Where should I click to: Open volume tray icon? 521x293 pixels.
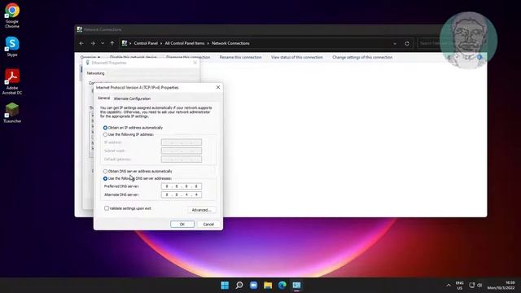(x=479, y=285)
